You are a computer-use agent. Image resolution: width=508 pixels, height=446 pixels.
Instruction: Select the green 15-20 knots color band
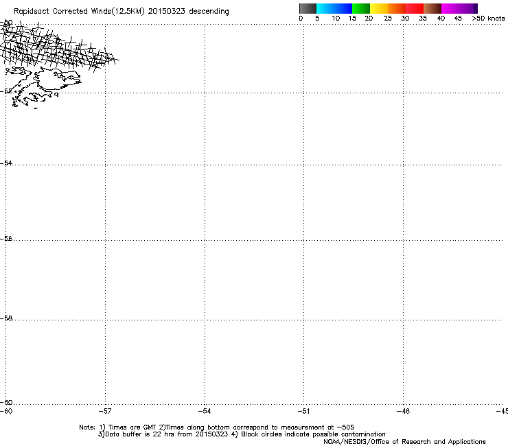click(x=361, y=8)
